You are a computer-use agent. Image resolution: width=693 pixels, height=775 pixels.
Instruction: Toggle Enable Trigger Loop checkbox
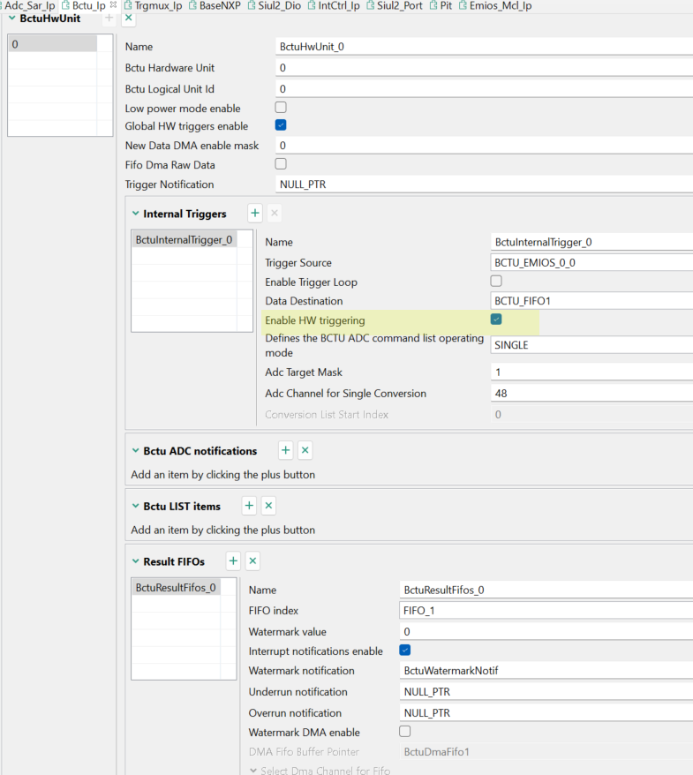496,282
